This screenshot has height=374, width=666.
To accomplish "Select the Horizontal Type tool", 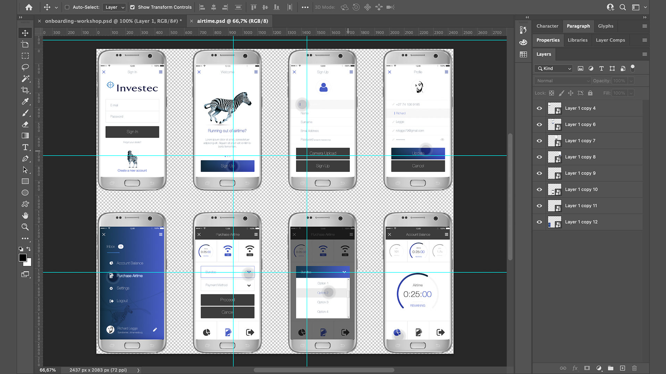I will click(x=25, y=147).
